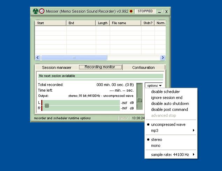Close Messer with the X button

coord(166,12)
